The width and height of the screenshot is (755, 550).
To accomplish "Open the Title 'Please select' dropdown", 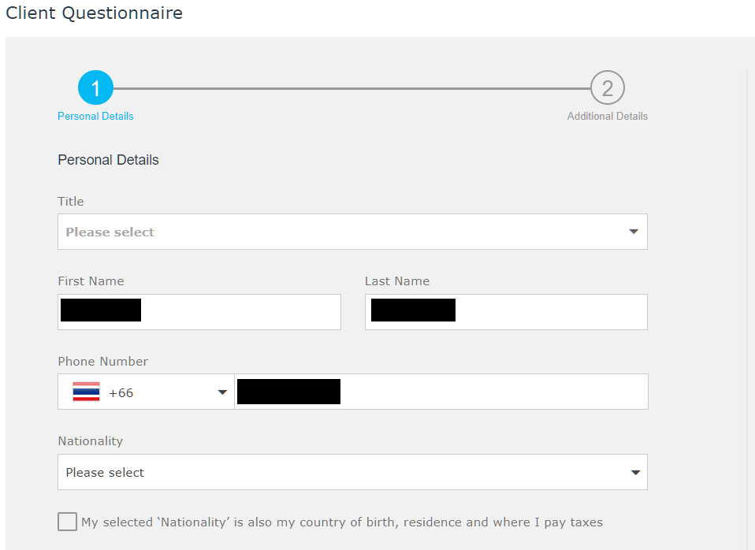I will pos(352,232).
